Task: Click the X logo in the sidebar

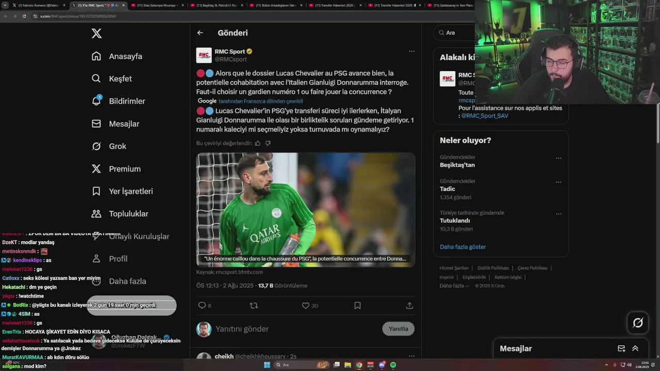Action: click(x=96, y=33)
